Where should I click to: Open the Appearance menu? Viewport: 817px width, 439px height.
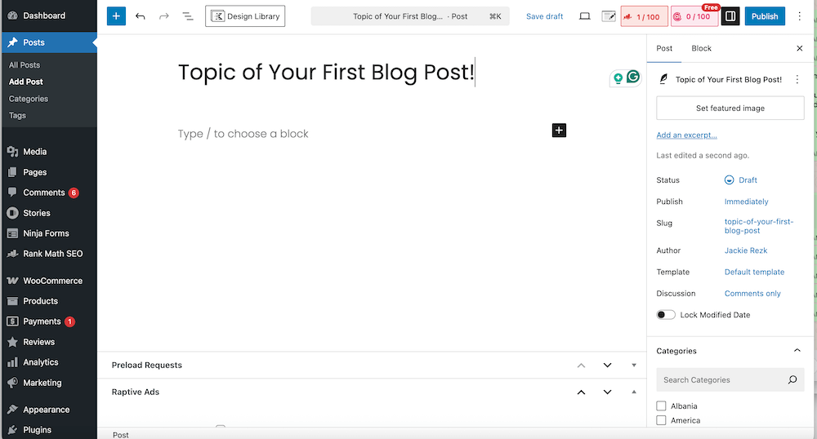point(48,410)
